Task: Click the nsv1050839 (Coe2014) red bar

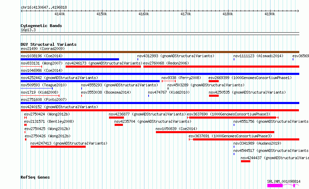Action: point(215,132)
